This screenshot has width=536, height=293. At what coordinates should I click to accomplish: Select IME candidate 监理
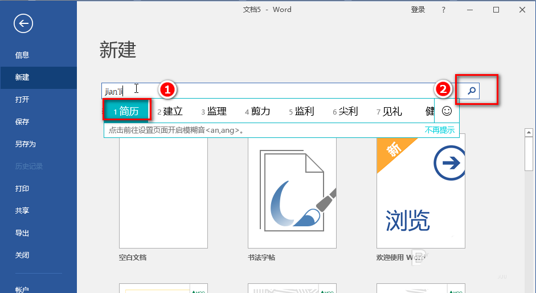coord(214,111)
